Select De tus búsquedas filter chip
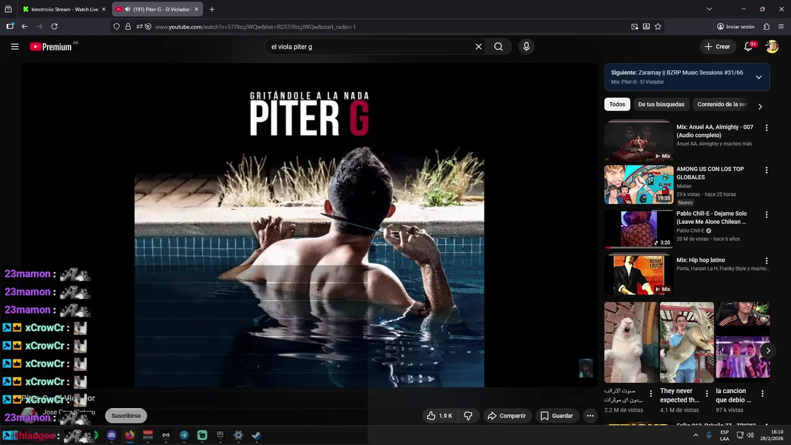Screen dimensions: 791x445 [661, 104]
